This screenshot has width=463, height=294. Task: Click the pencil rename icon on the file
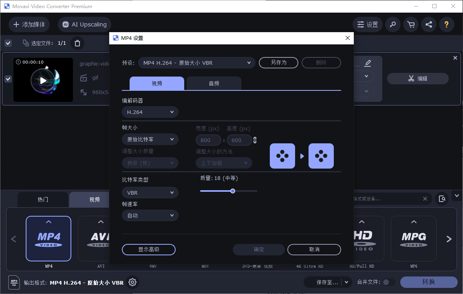tap(367, 63)
